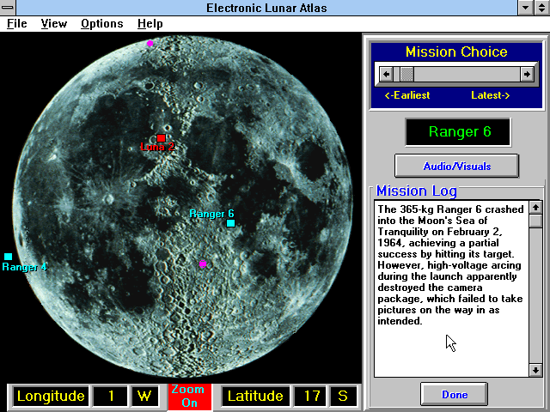Click the Longitude label box
This screenshot has width=550, height=412.
tap(51, 397)
